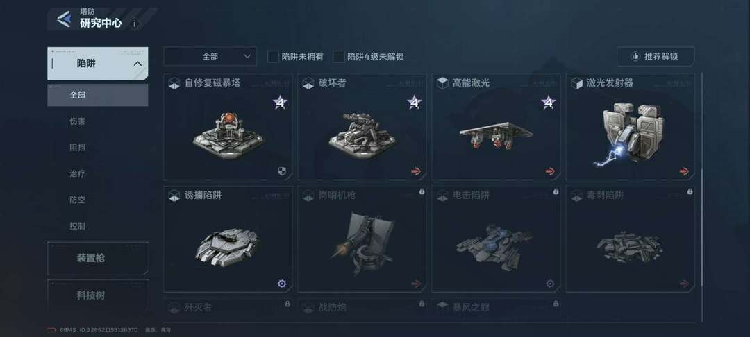Click the red arrow on 激光发射器 card
Image resolution: width=750 pixels, height=337 pixels.
click(x=685, y=171)
